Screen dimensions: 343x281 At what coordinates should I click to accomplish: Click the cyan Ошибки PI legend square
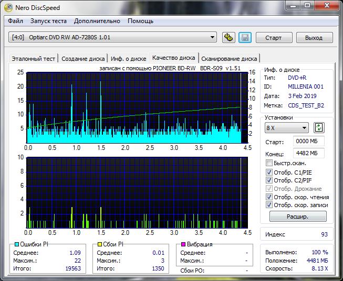point(16,244)
